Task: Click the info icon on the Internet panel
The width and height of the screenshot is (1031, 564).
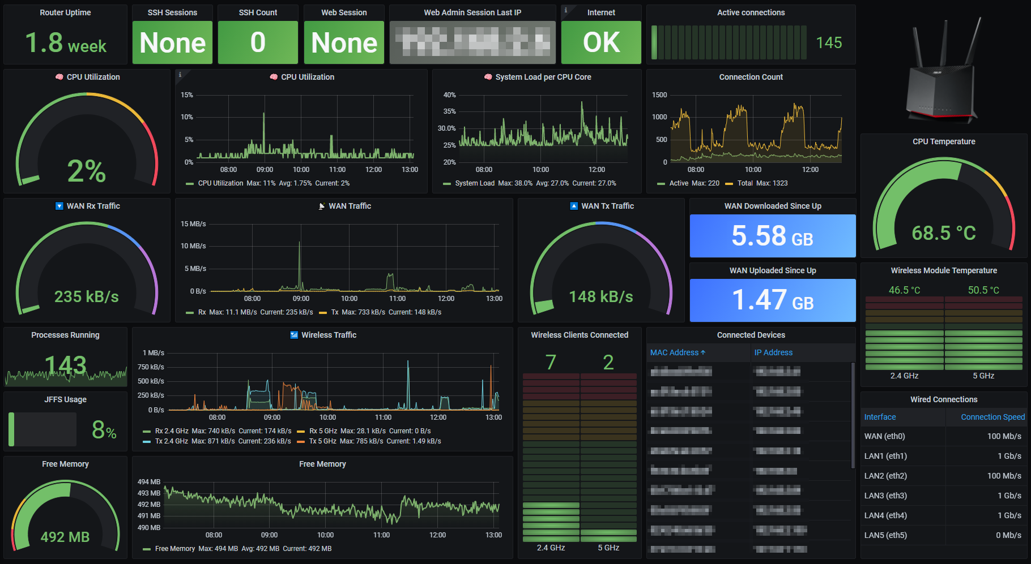Action: coord(565,10)
